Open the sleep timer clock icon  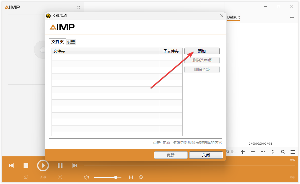tap(141, 177)
